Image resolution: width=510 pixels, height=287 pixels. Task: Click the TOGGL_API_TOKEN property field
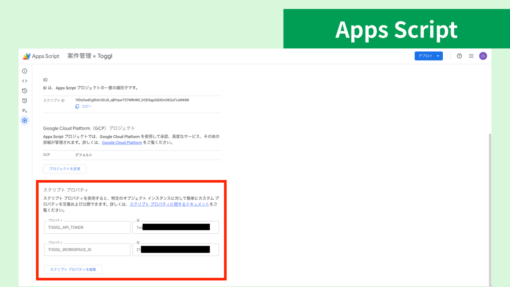(x=87, y=228)
